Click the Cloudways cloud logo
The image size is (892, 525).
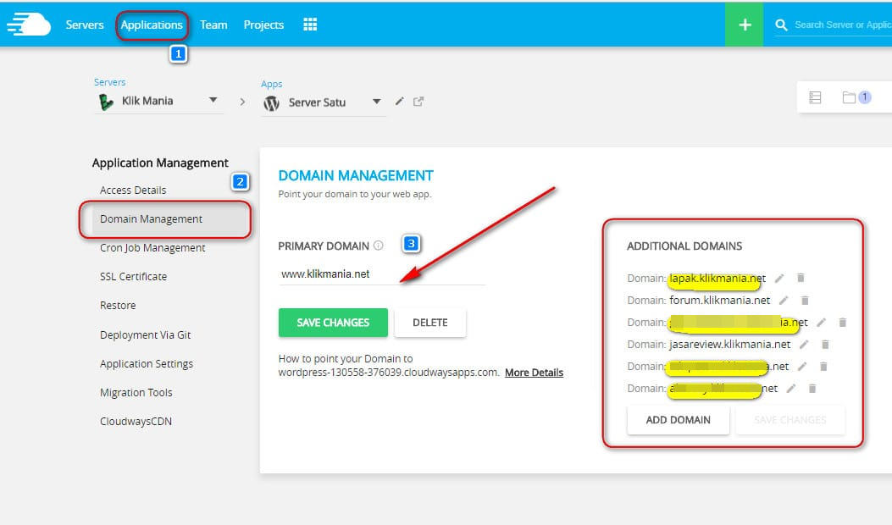(29, 25)
